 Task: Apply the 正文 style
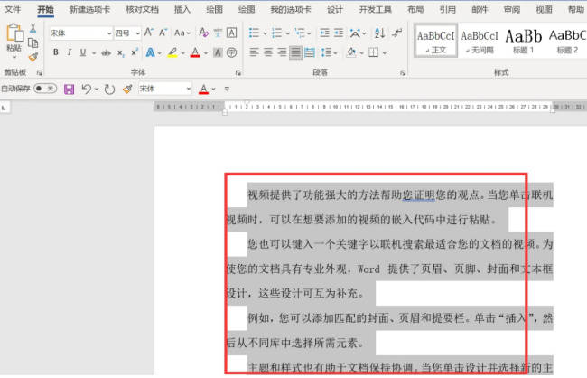pos(436,41)
